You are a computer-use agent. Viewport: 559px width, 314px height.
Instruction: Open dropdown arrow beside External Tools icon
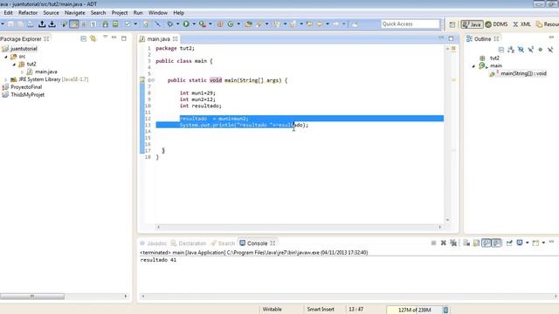click(x=210, y=24)
